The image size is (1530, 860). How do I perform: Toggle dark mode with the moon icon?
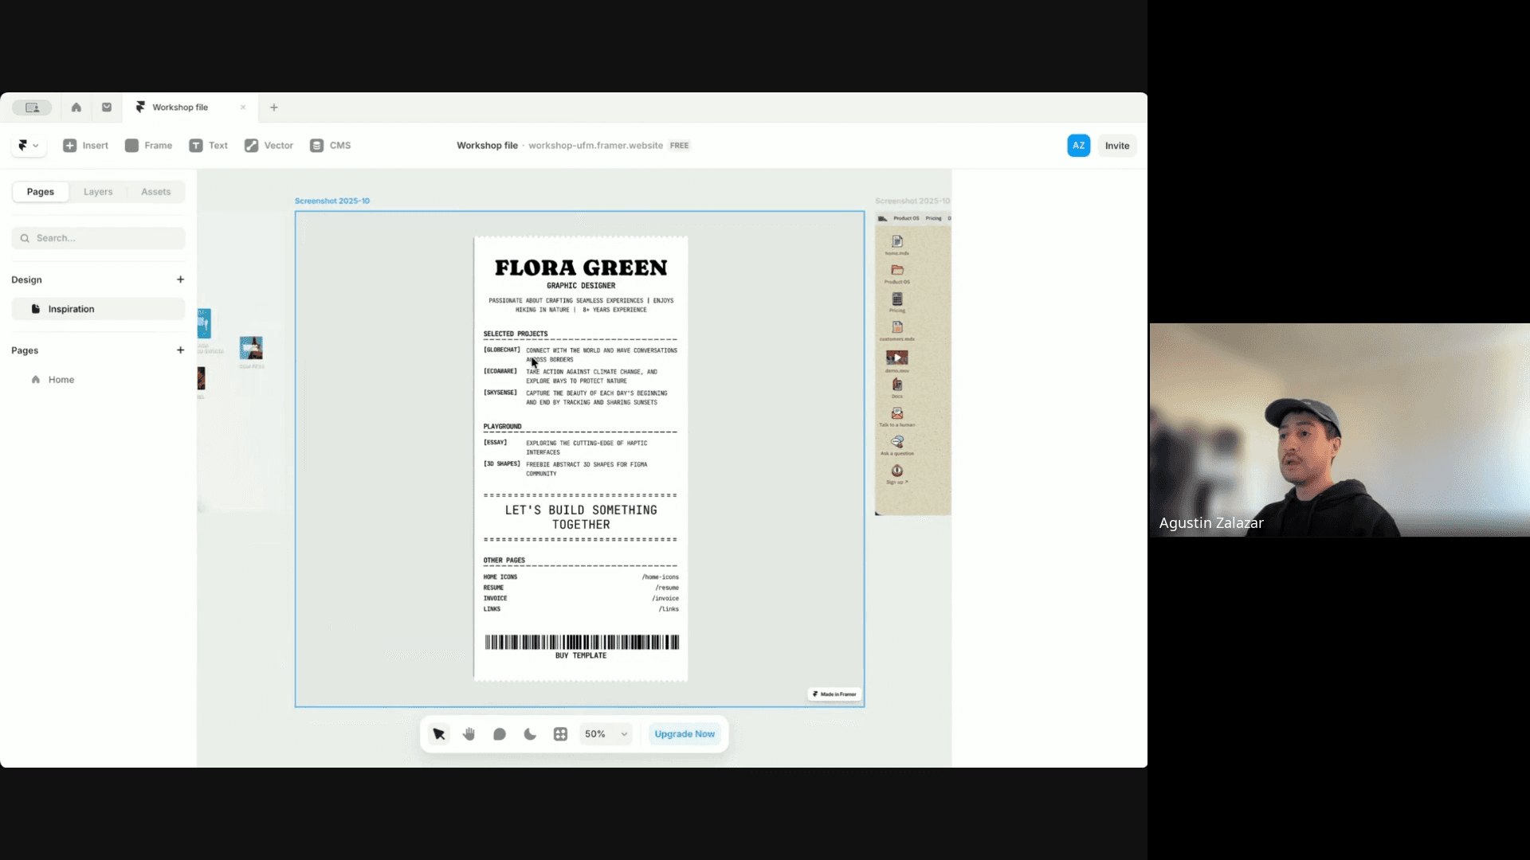click(x=530, y=734)
